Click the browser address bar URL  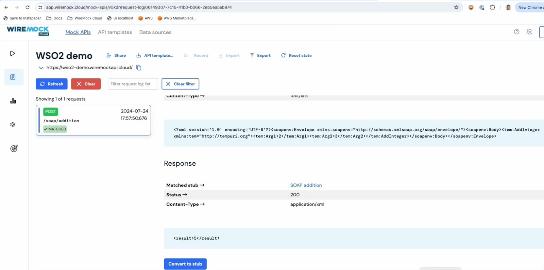tap(139, 7)
